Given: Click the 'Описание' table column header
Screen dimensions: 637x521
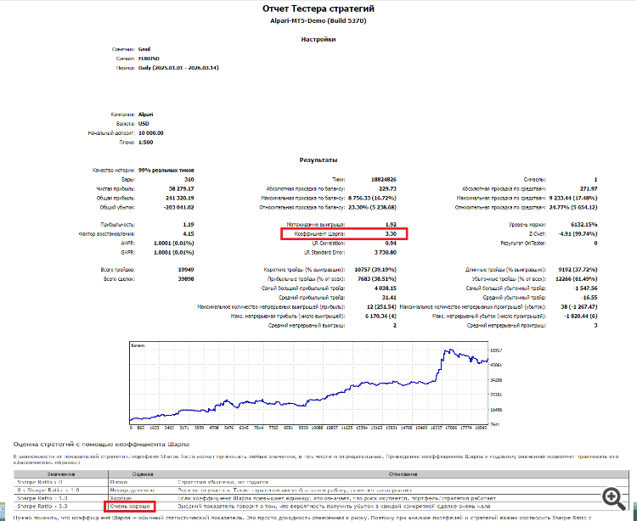Looking at the screenshot, I should click(x=403, y=474).
